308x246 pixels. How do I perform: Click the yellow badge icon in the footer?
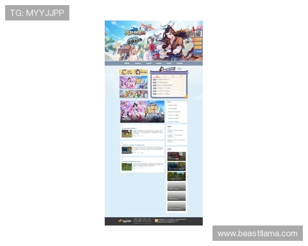point(157,221)
